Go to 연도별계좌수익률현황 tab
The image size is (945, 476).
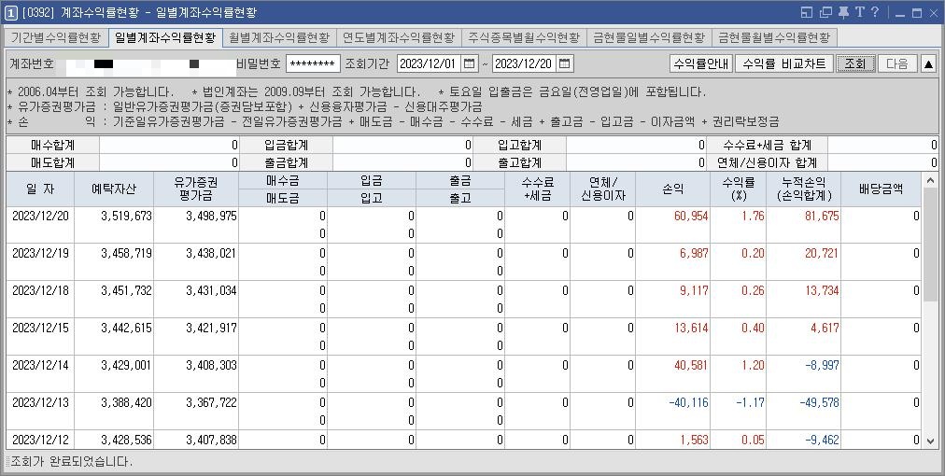(x=399, y=36)
